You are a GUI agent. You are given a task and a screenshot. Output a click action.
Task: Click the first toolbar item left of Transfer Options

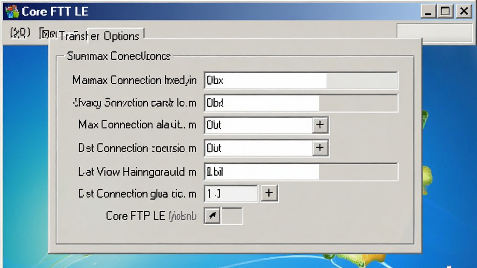coord(20,33)
